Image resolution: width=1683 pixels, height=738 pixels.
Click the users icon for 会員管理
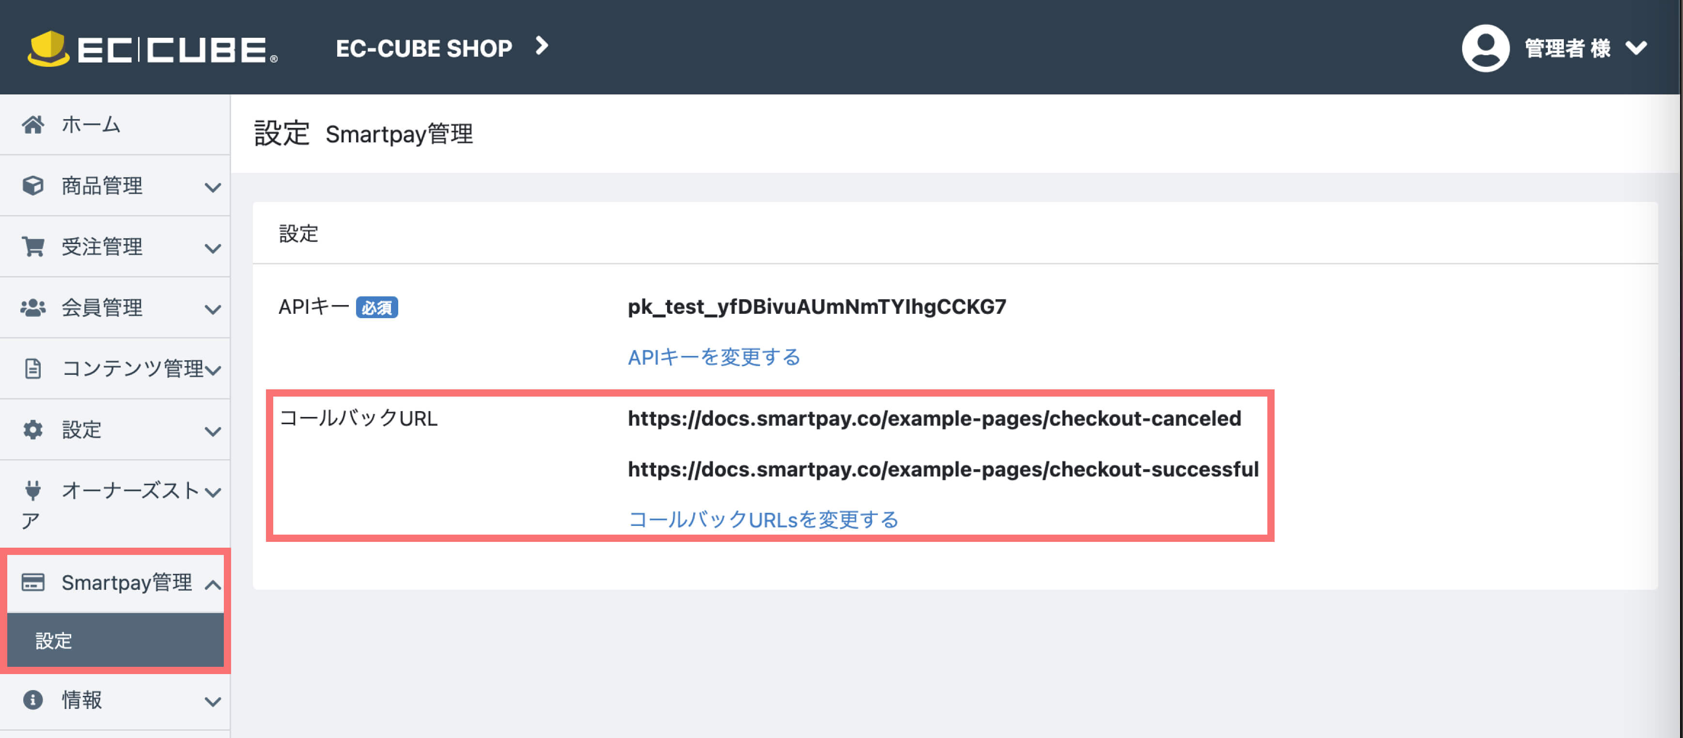coord(32,307)
